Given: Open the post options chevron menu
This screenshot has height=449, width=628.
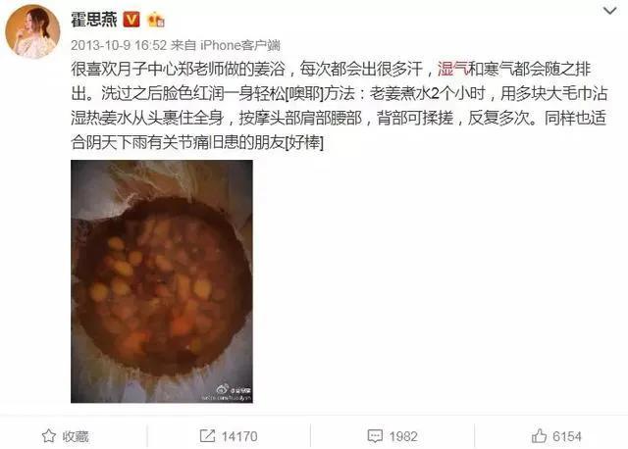Looking at the screenshot, I should 609,11.
